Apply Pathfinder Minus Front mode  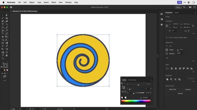[x=171, y=79]
